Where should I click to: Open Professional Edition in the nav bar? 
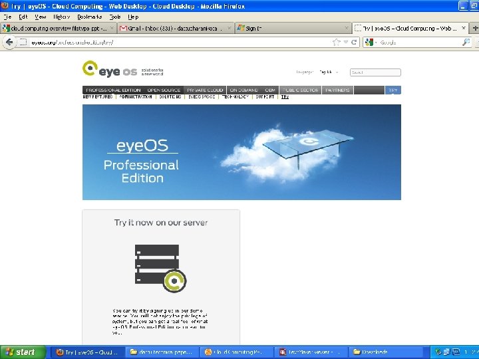(113, 90)
